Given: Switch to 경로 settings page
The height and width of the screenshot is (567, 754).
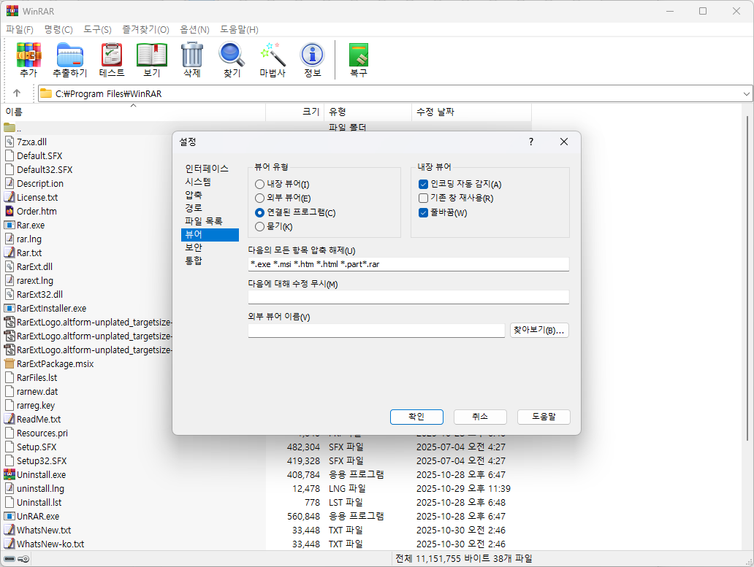Looking at the screenshot, I should click(x=194, y=208).
